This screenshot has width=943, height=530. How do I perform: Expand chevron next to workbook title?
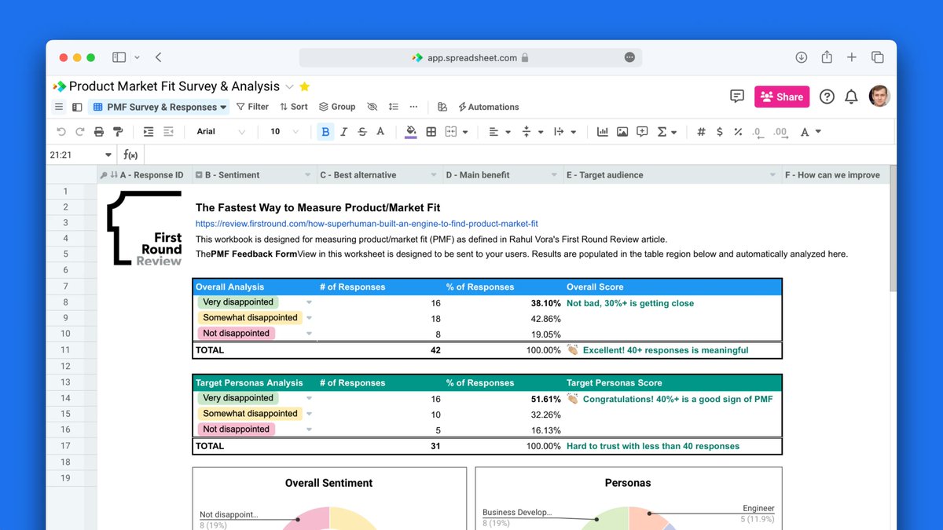coord(289,86)
